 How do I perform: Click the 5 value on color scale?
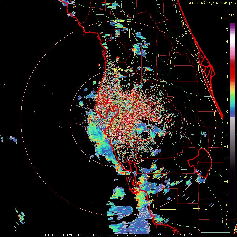pyautogui.click(x=227, y=53)
